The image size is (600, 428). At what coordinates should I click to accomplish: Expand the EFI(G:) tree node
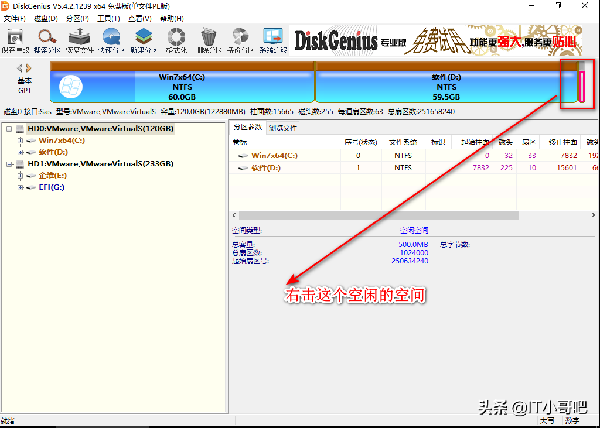tap(20, 187)
